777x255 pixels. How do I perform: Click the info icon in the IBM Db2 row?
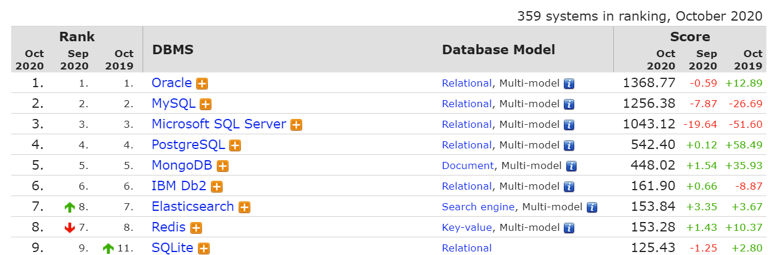pos(569,187)
